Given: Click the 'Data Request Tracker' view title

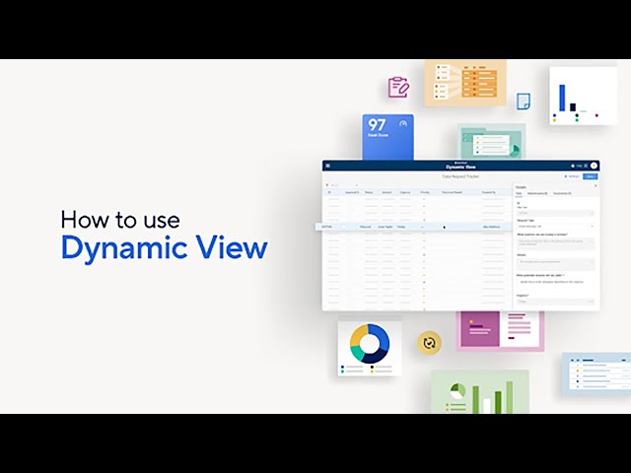Looking at the screenshot, I should [460, 176].
